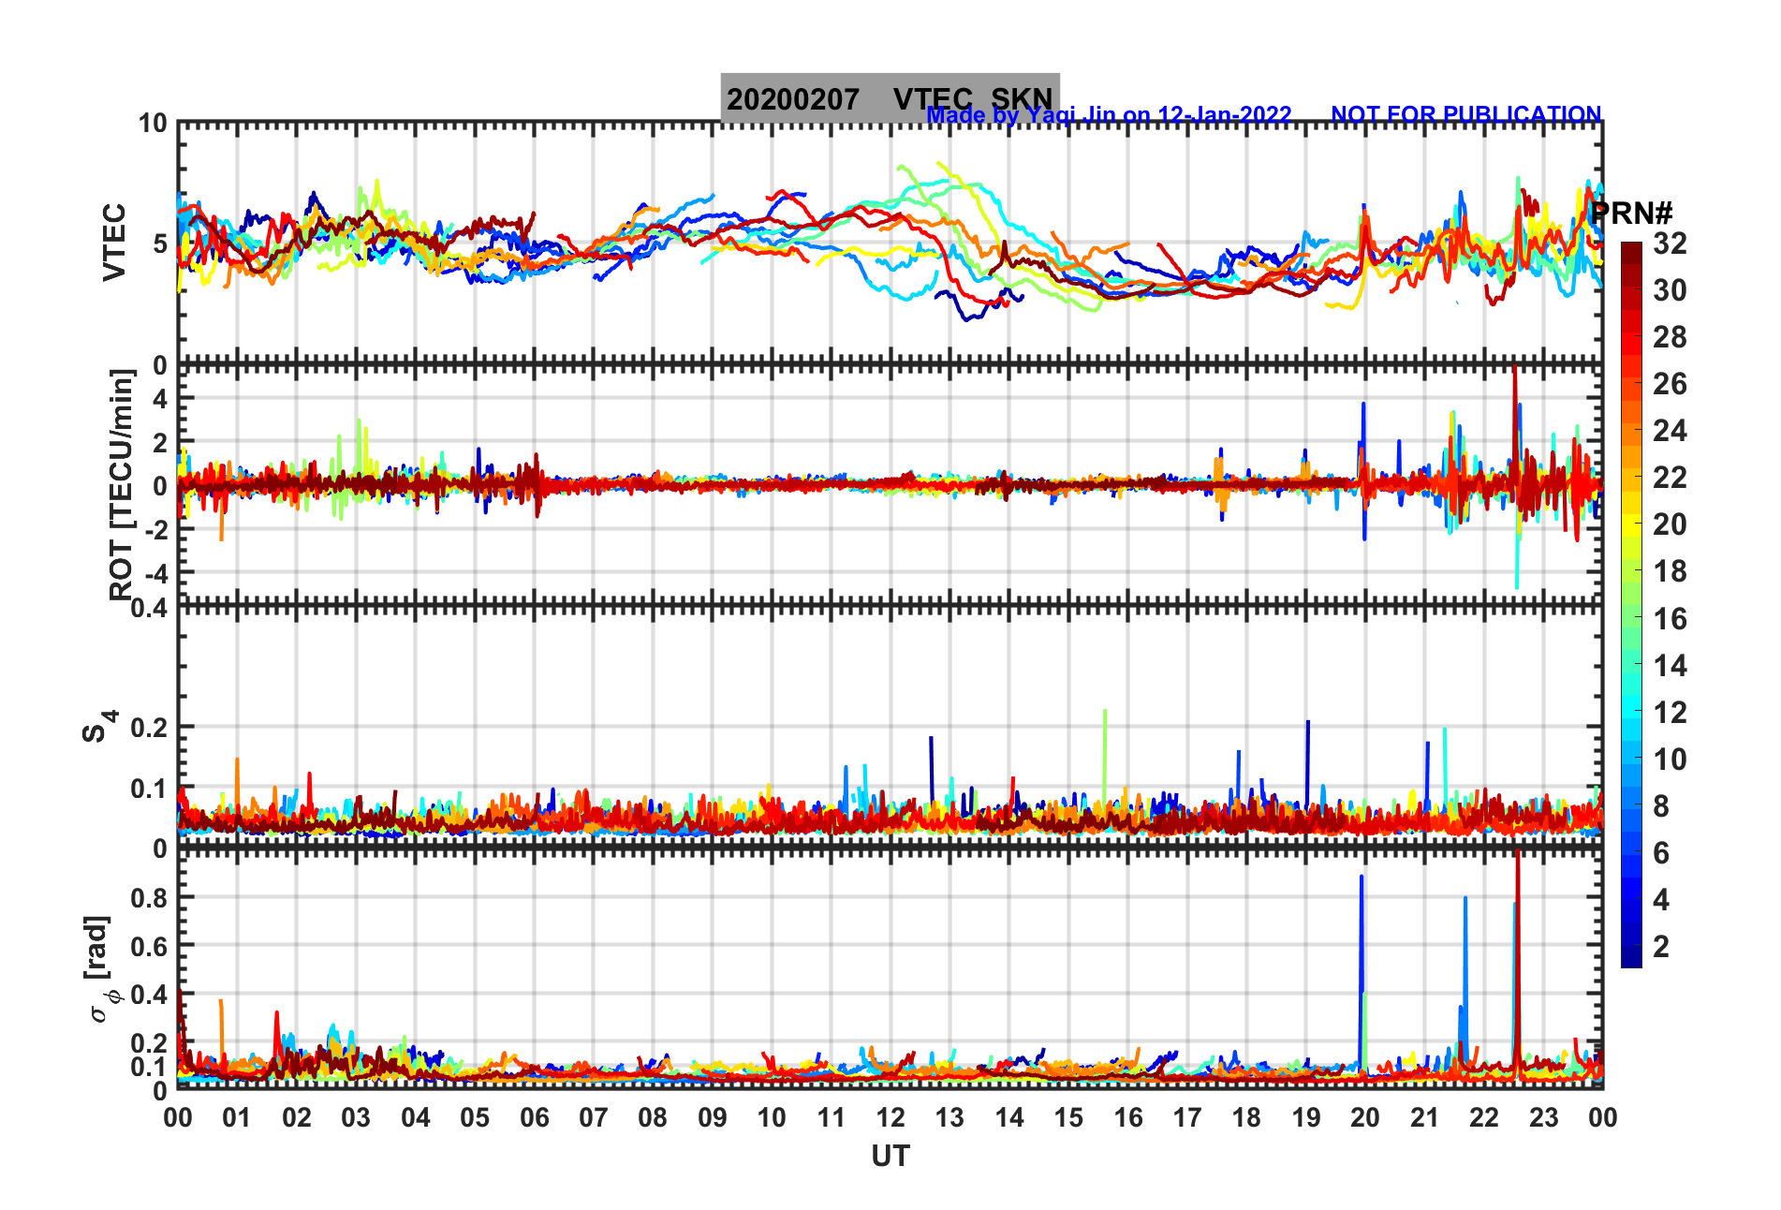1781x1210 pixels.
Task: Click the green S4 spike near 15:30 UT
Action: [x=1105, y=754]
